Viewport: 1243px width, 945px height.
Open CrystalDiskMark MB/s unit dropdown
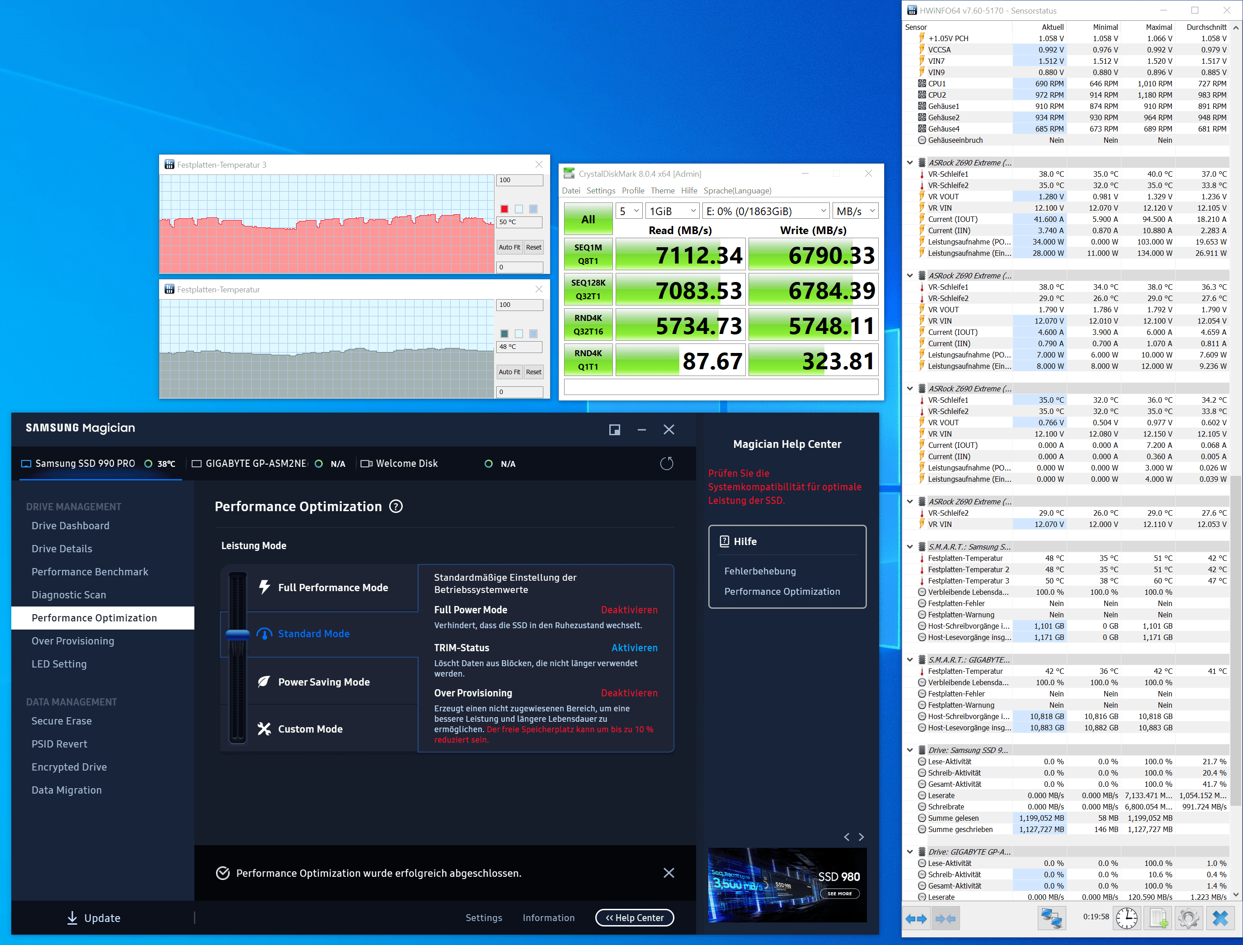(855, 211)
